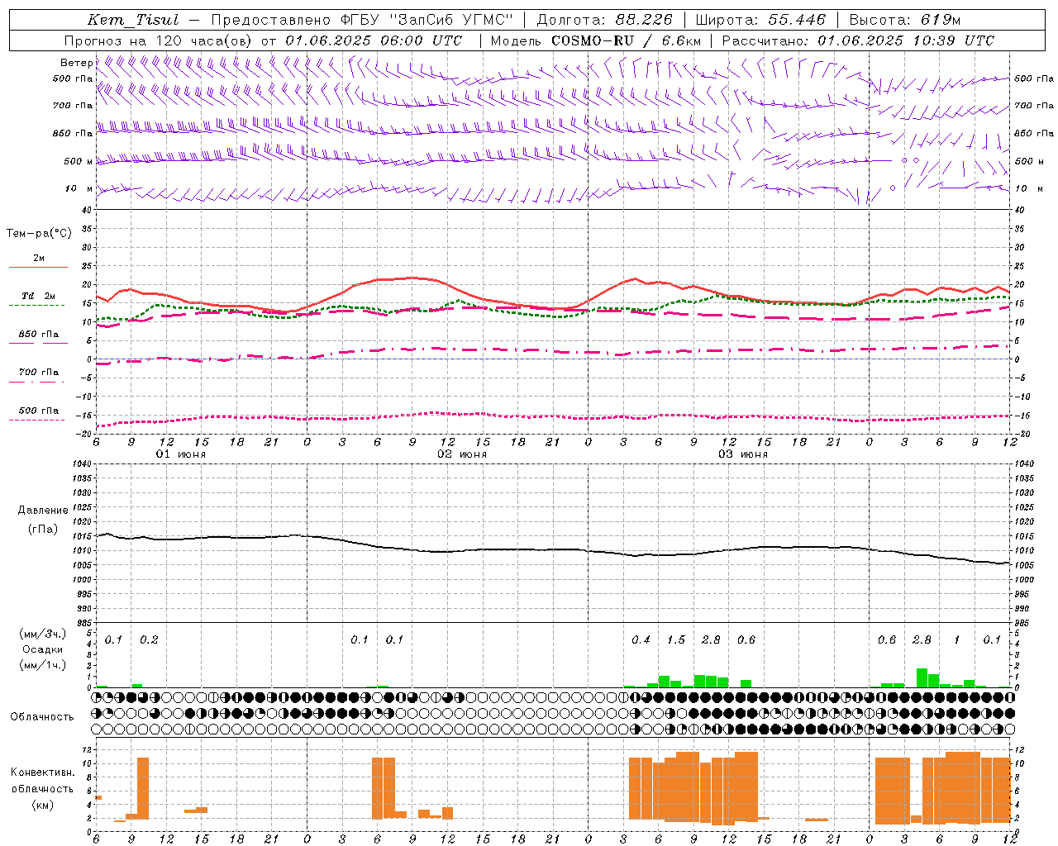1058x846 pixels.
Task: Click the '2м' temperature legend entry
Action: 39,259
